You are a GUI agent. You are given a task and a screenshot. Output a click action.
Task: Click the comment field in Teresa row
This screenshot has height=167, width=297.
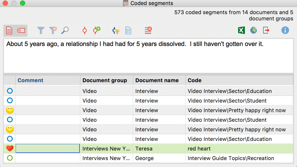[x=48, y=148]
